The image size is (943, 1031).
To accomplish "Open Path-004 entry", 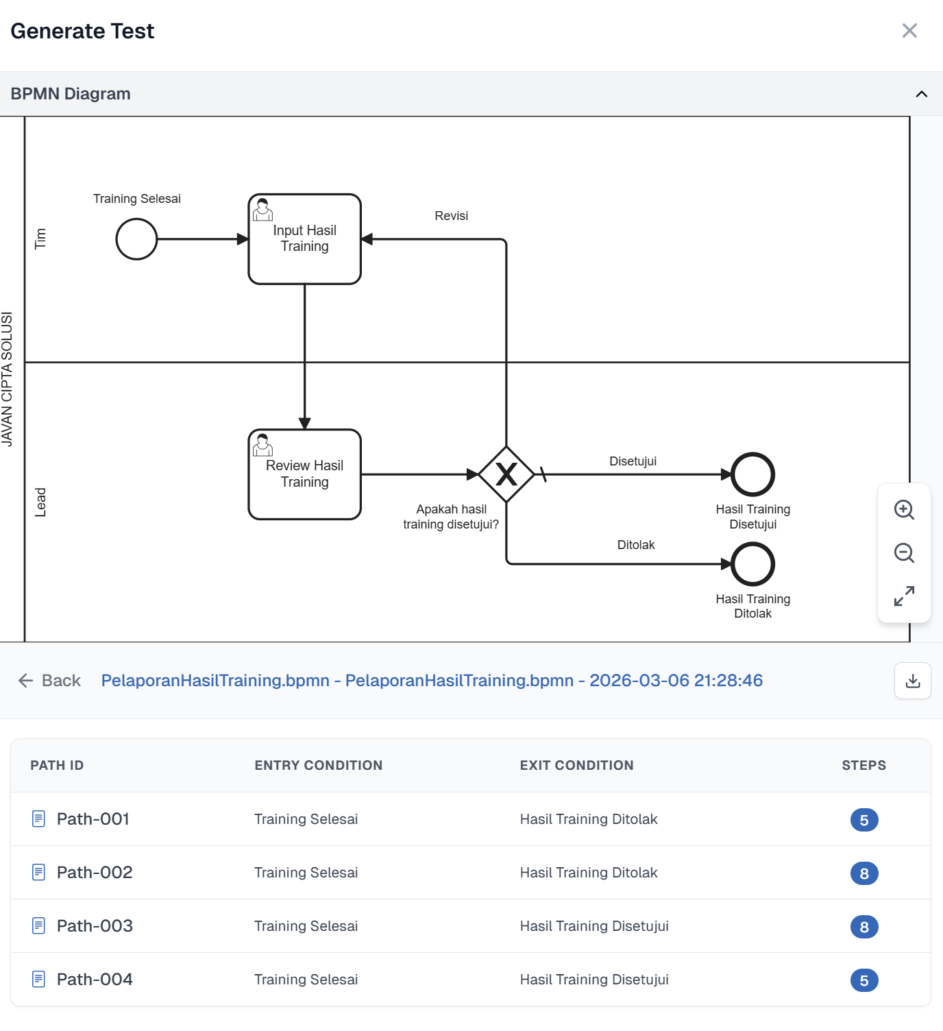I will (x=95, y=980).
